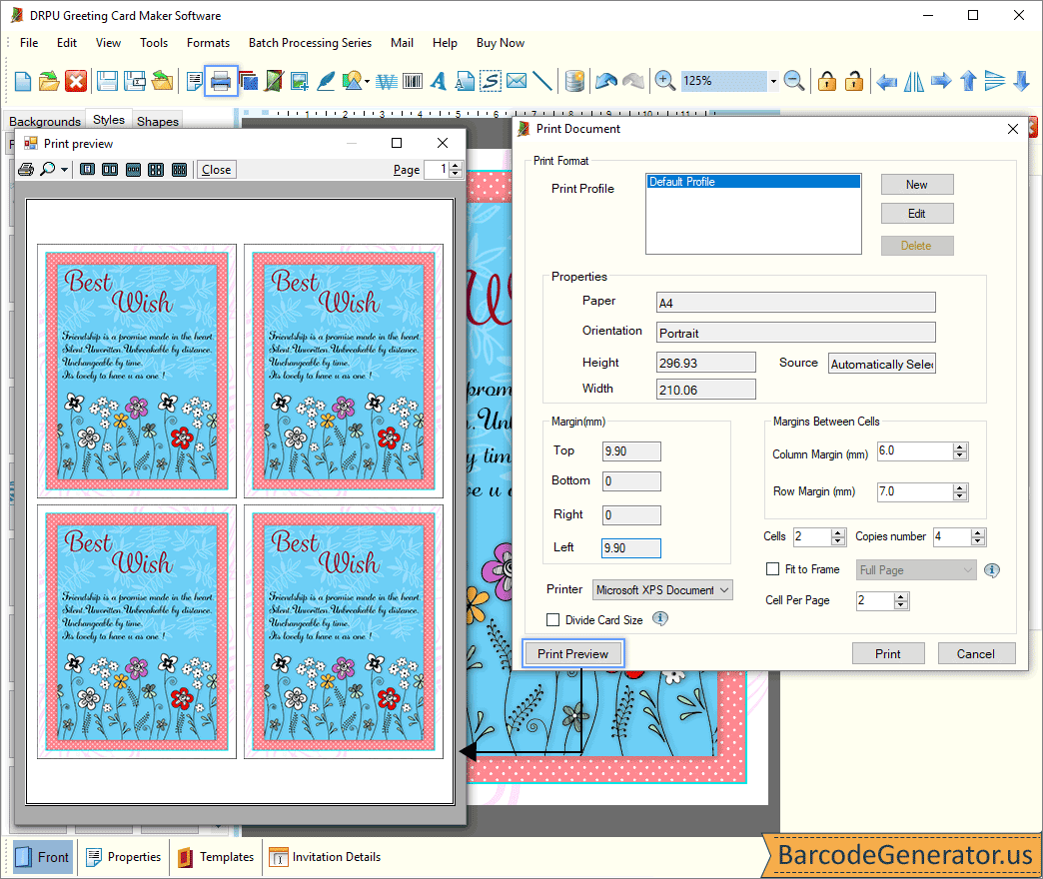Click the Top margin input field
Image resolution: width=1043 pixels, height=879 pixels.
pyautogui.click(x=631, y=451)
